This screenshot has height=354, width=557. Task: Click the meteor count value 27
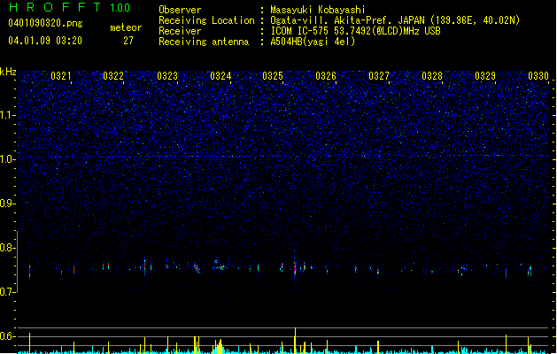tap(128, 41)
